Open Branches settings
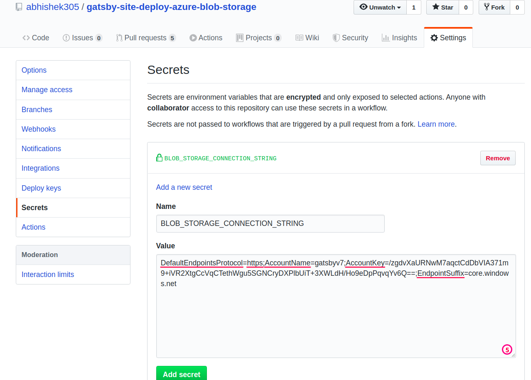This screenshot has width=531, height=380. (x=73, y=110)
